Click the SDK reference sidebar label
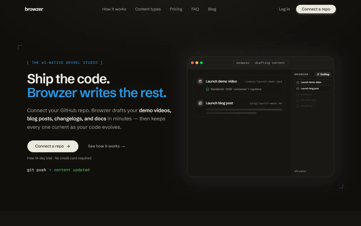The image size is (361, 226). tap(308, 100)
